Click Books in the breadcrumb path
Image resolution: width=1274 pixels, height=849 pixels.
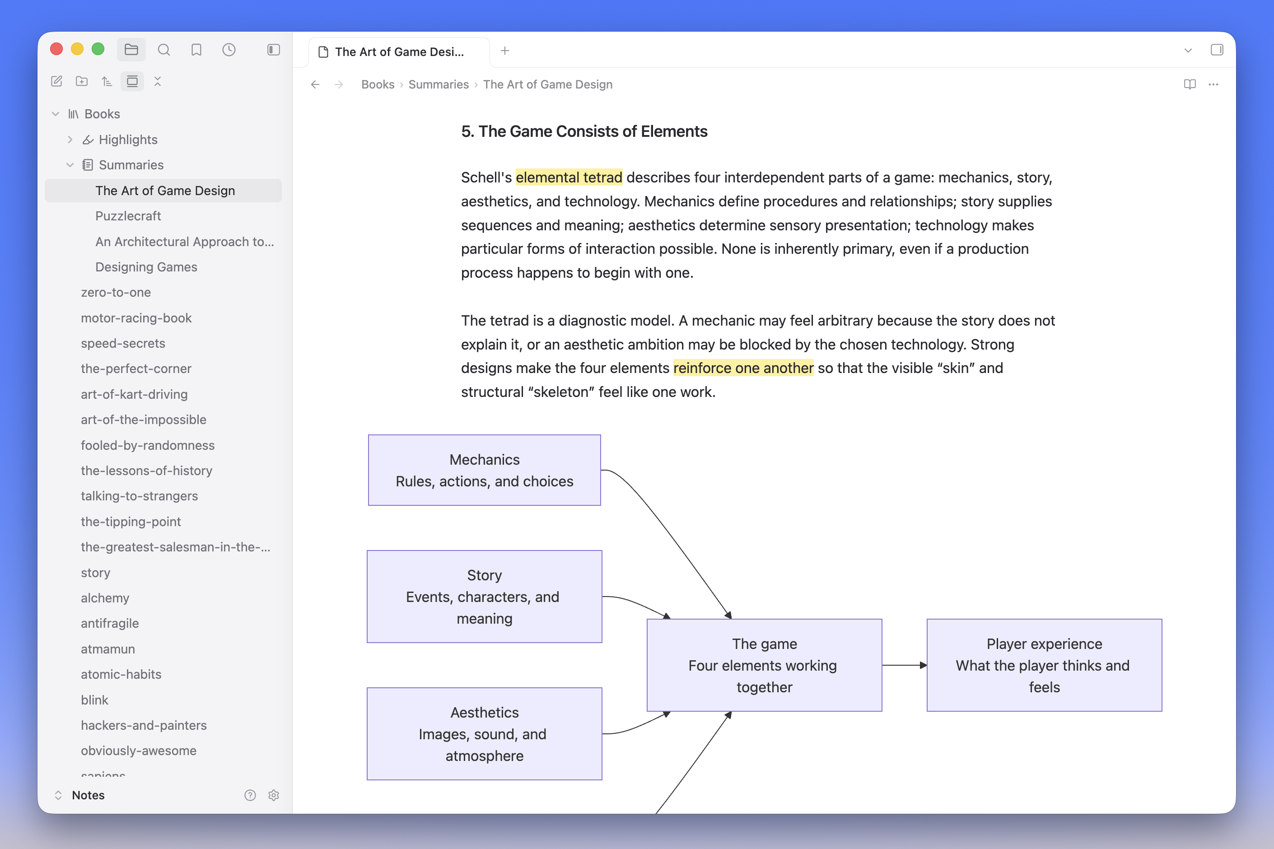coord(378,84)
